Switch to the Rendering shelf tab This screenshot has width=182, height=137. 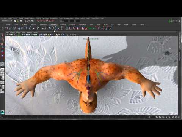(x=72, y=25)
